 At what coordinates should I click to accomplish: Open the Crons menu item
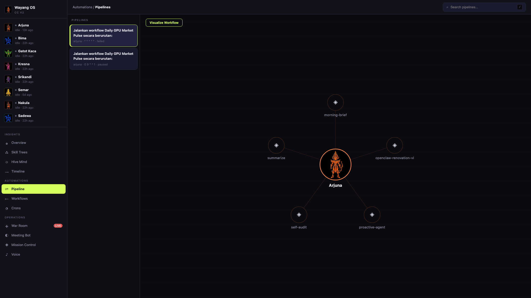[x=33, y=208]
